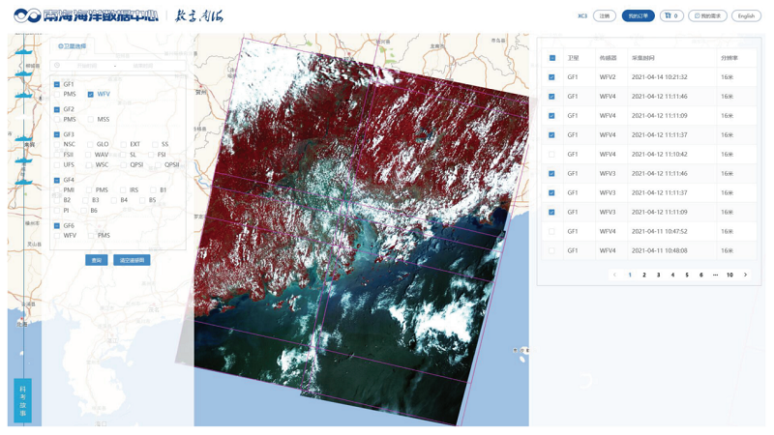Toggle the GF3 satellite group checkbox
Viewport: 774px width, 435px height.
click(57, 134)
